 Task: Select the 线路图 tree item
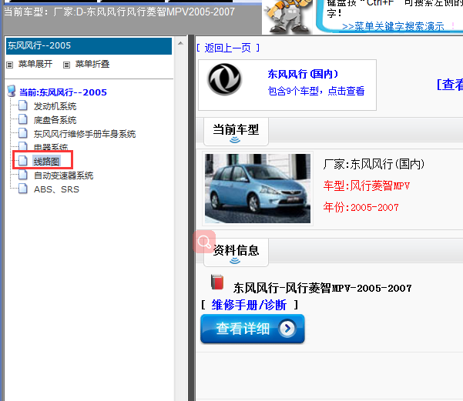click(47, 162)
